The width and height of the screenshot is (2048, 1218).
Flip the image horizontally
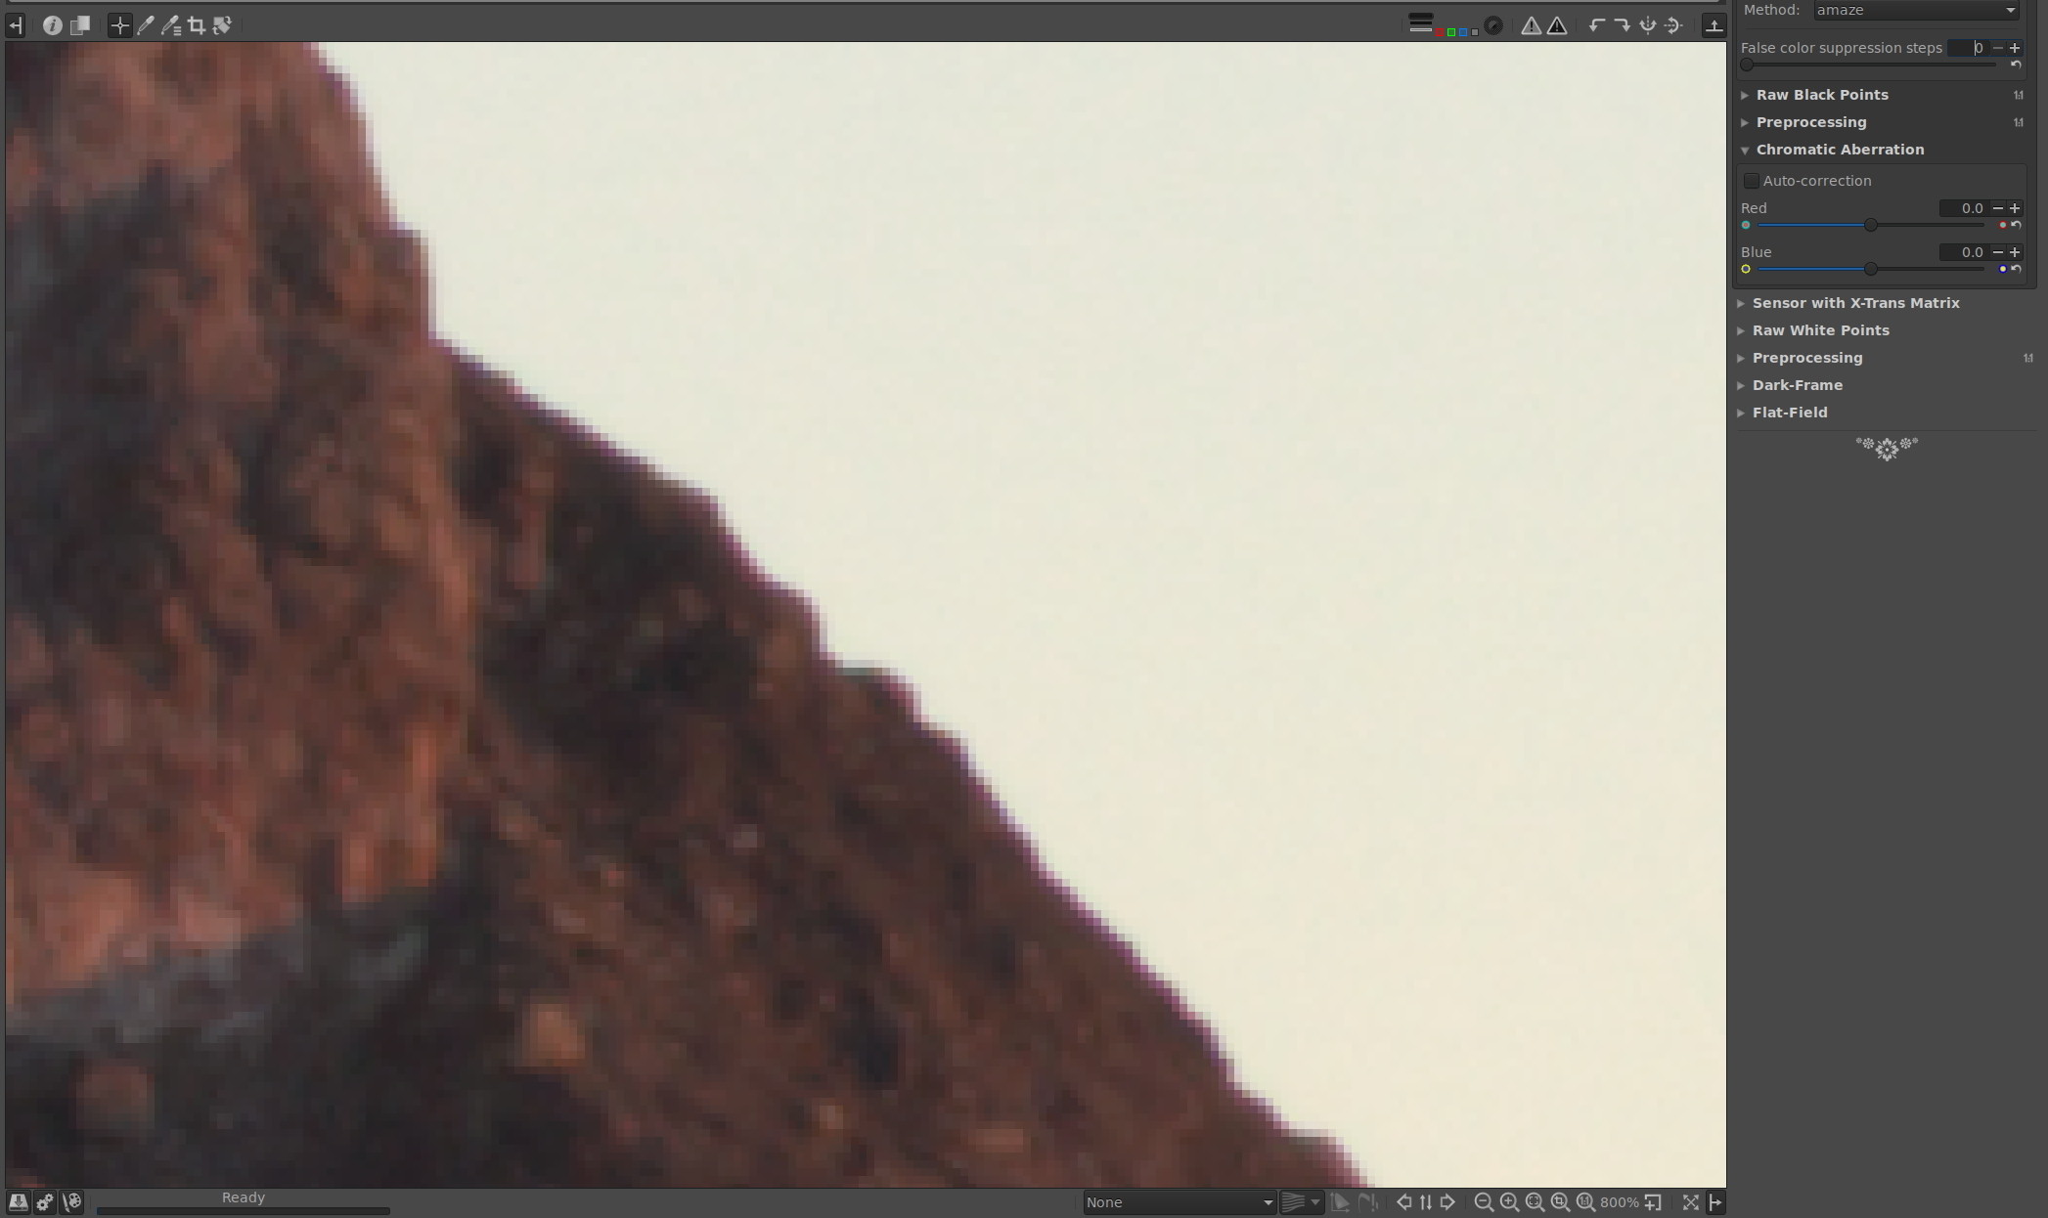coord(1648,26)
